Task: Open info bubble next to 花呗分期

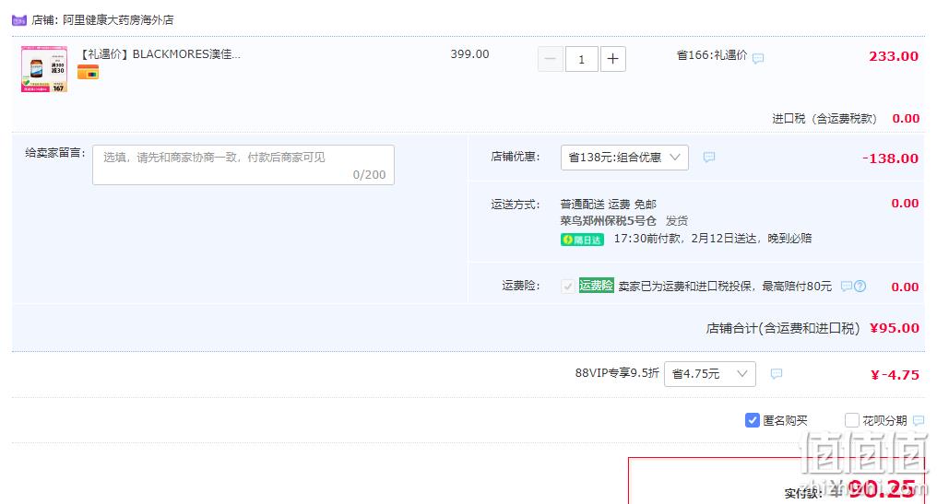Action: click(919, 420)
